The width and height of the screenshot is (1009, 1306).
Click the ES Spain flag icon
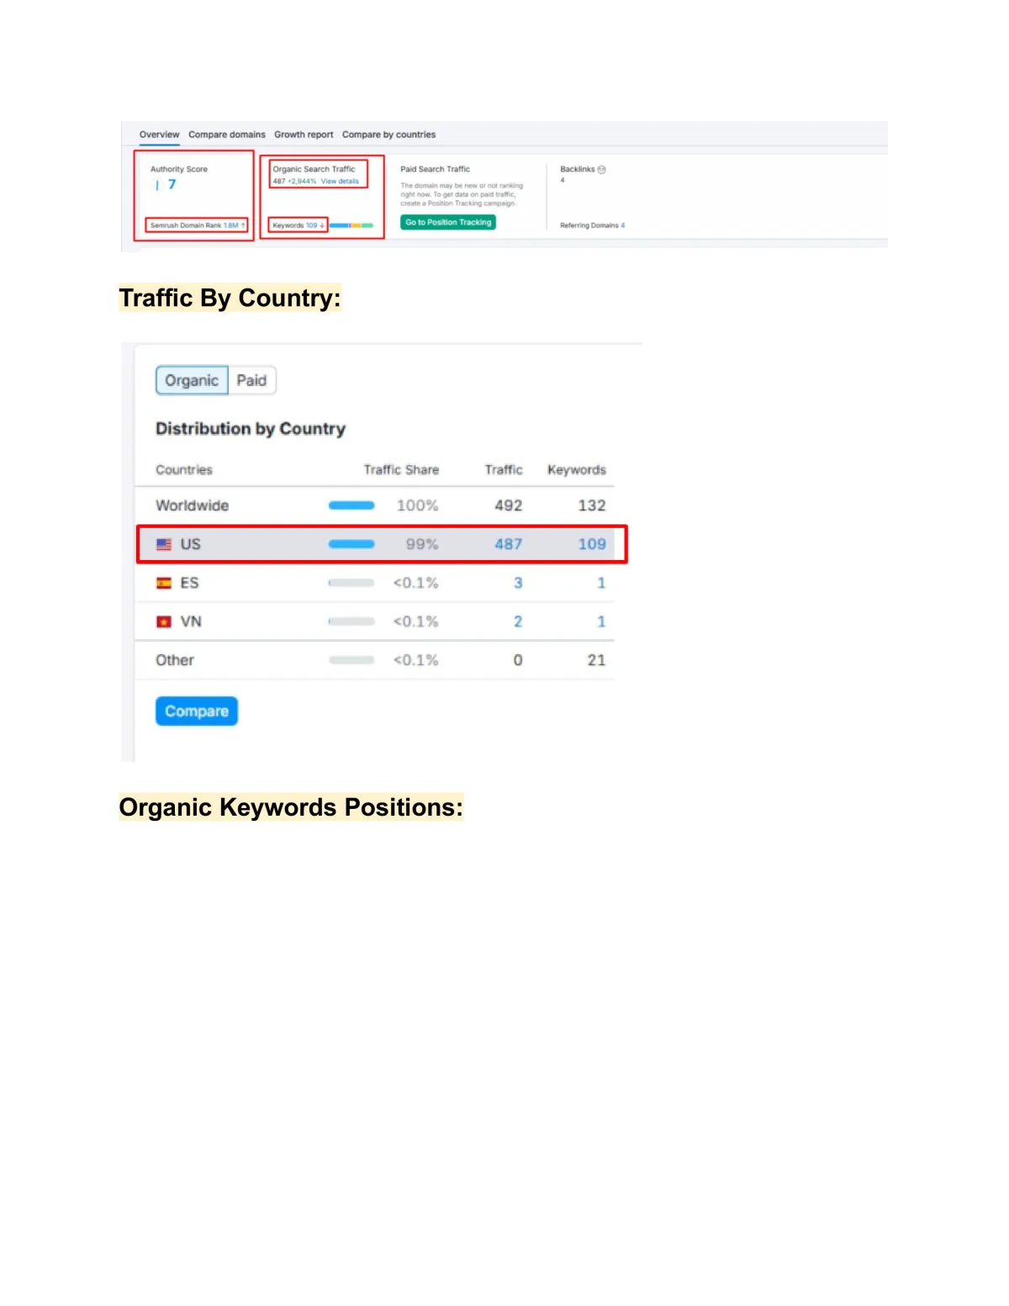tap(164, 583)
